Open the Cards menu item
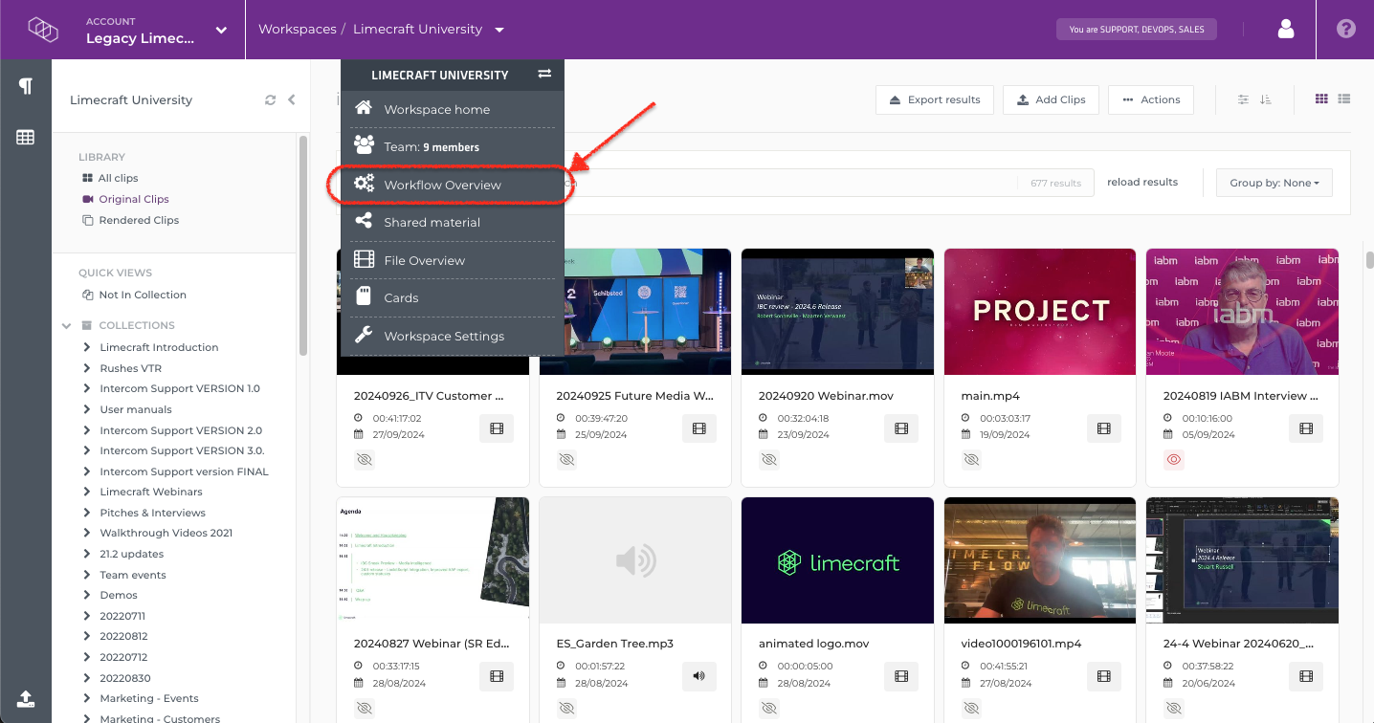Screen dimensions: 1374x723 pos(453,297)
